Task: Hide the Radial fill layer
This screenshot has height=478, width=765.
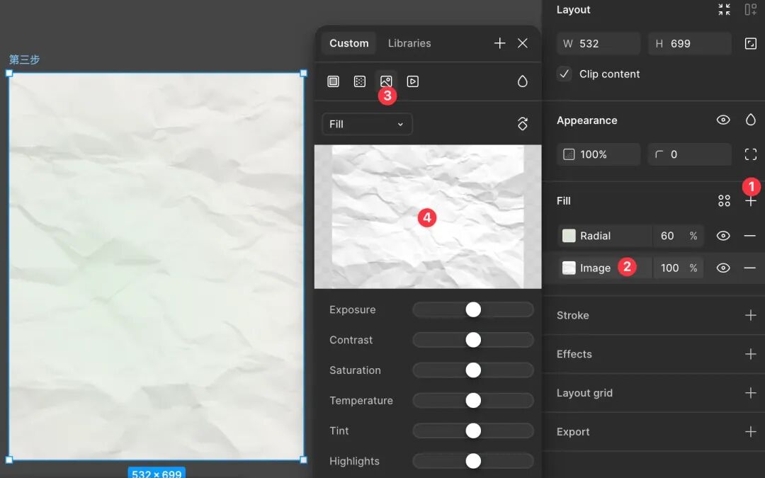Action: 723,236
